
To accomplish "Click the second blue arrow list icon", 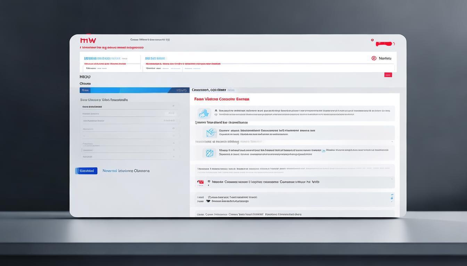I will [211, 133].
